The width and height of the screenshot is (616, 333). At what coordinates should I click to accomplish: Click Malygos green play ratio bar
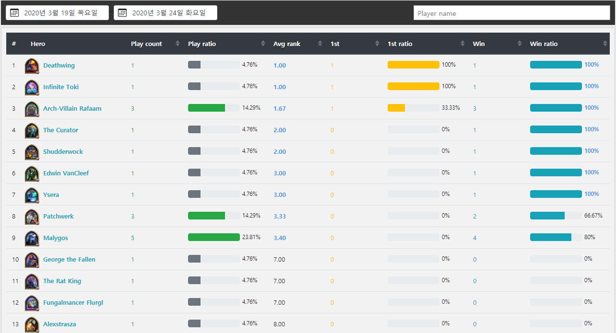coord(214,237)
